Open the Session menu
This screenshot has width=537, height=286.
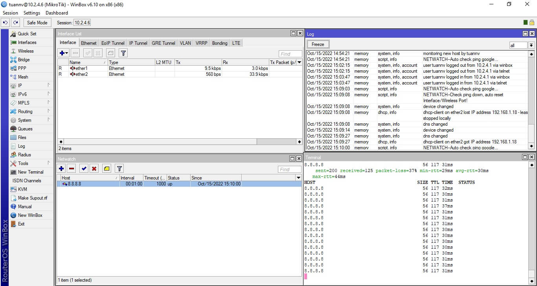10,13
